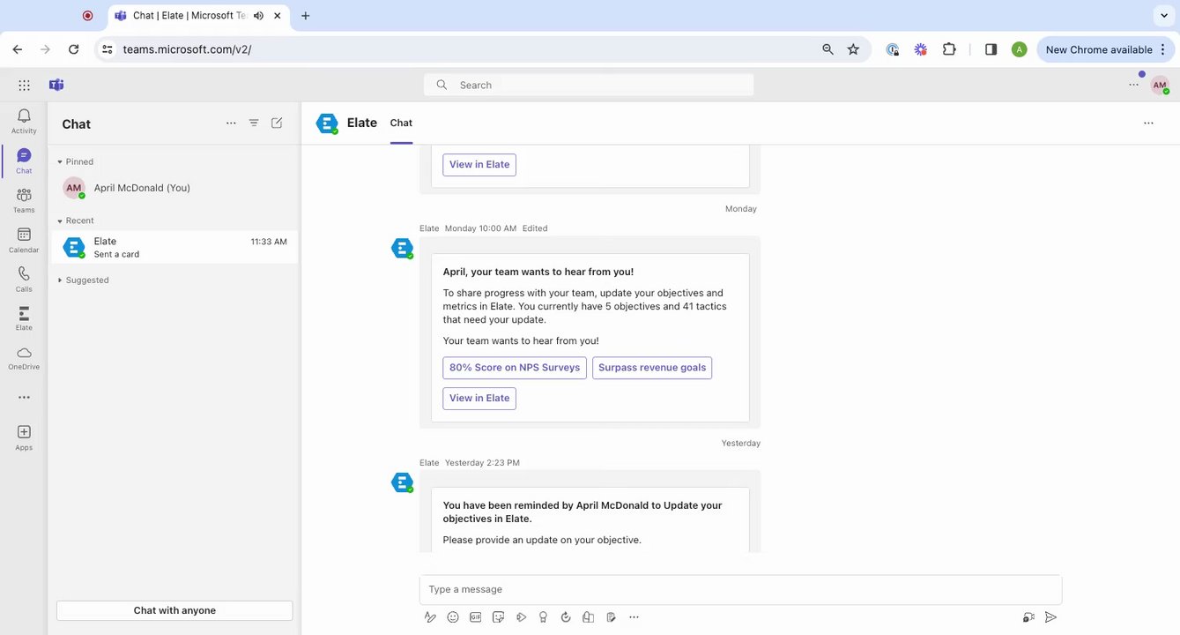
Task: Open AM profile avatar menu
Action: point(1160,86)
